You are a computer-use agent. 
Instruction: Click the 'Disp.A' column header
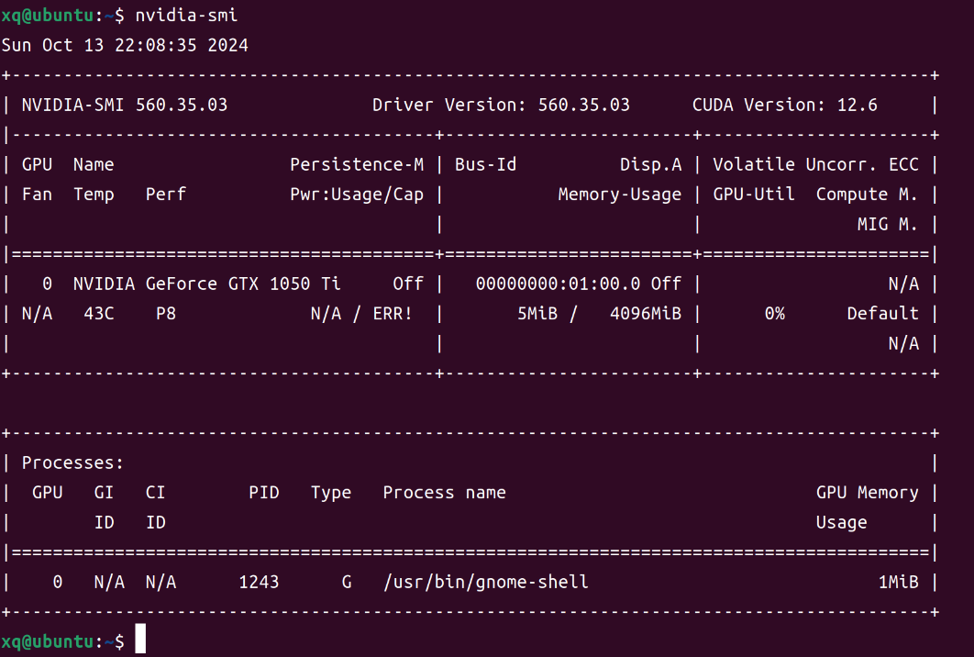click(x=650, y=164)
